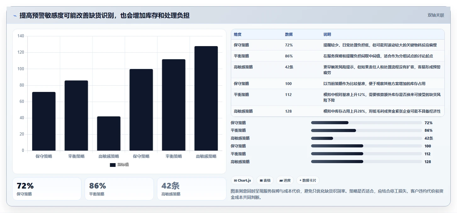Click the 说明 table column header

[327, 35]
